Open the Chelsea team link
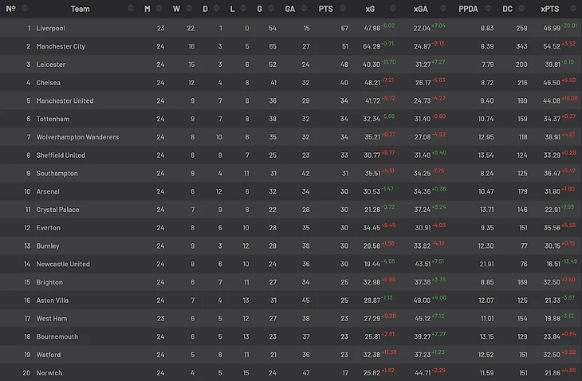 coord(49,82)
